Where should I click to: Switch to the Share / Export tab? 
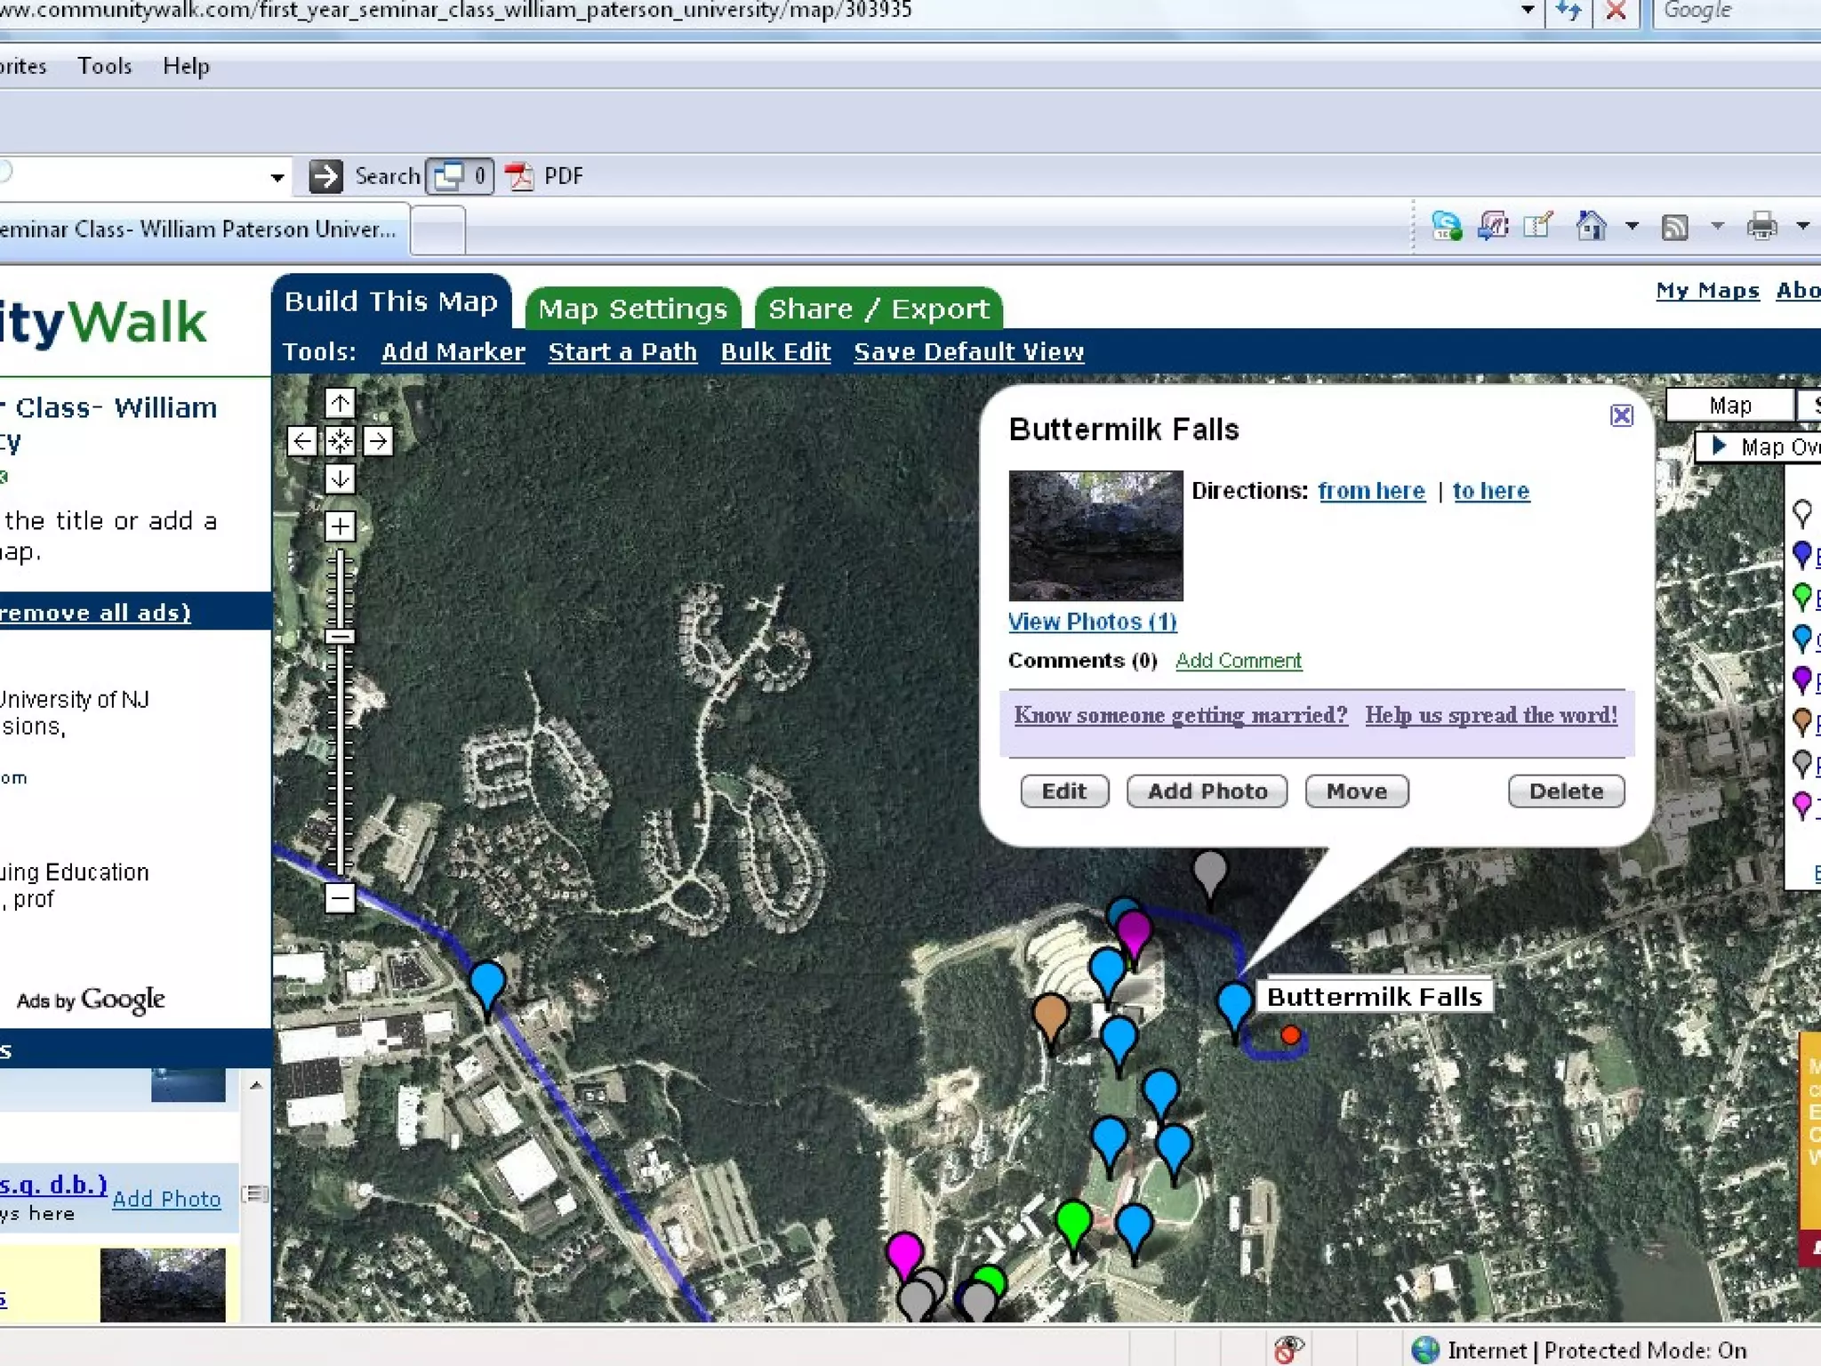878,309
